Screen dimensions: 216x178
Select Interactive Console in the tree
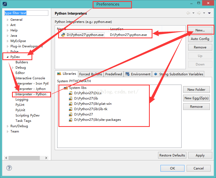(30, 78)
